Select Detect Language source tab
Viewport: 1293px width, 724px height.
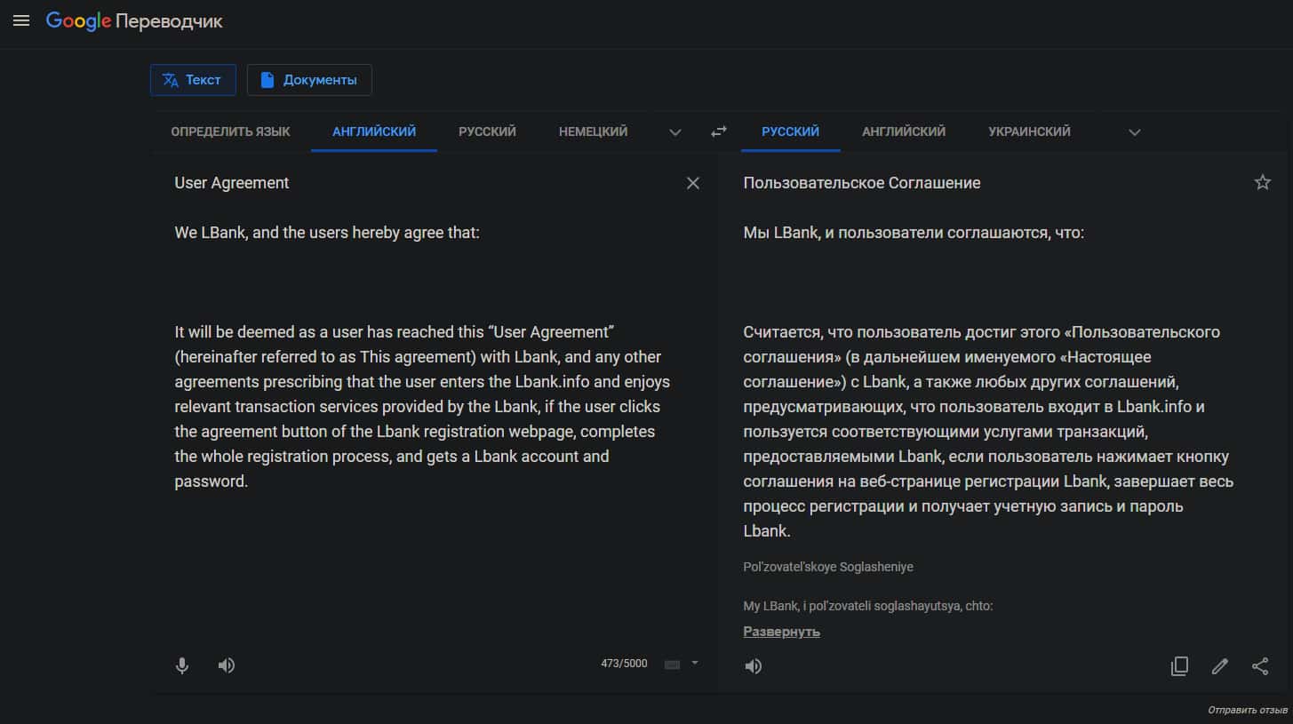[x=230, y=131]
